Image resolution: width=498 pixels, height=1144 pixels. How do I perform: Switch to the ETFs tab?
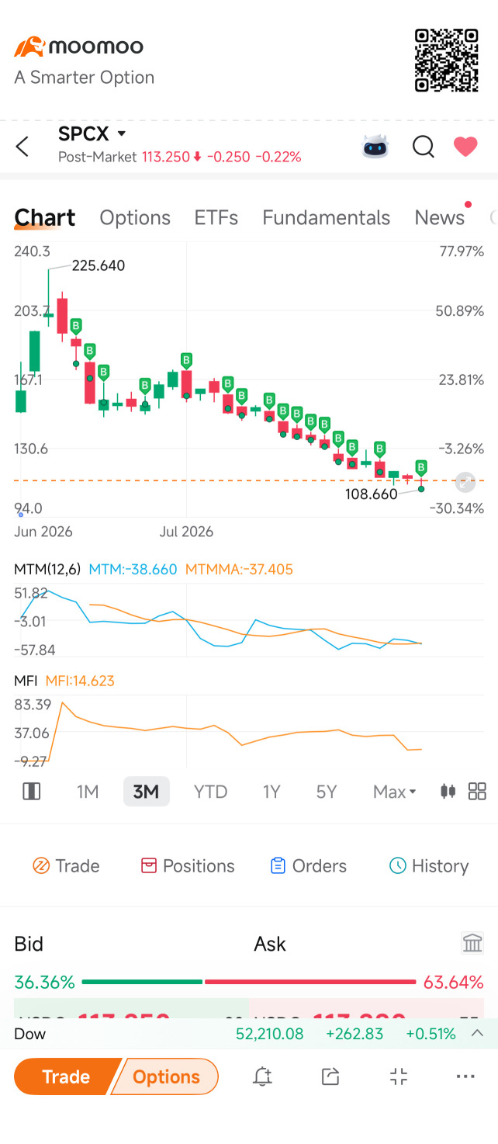click(216, 218)
